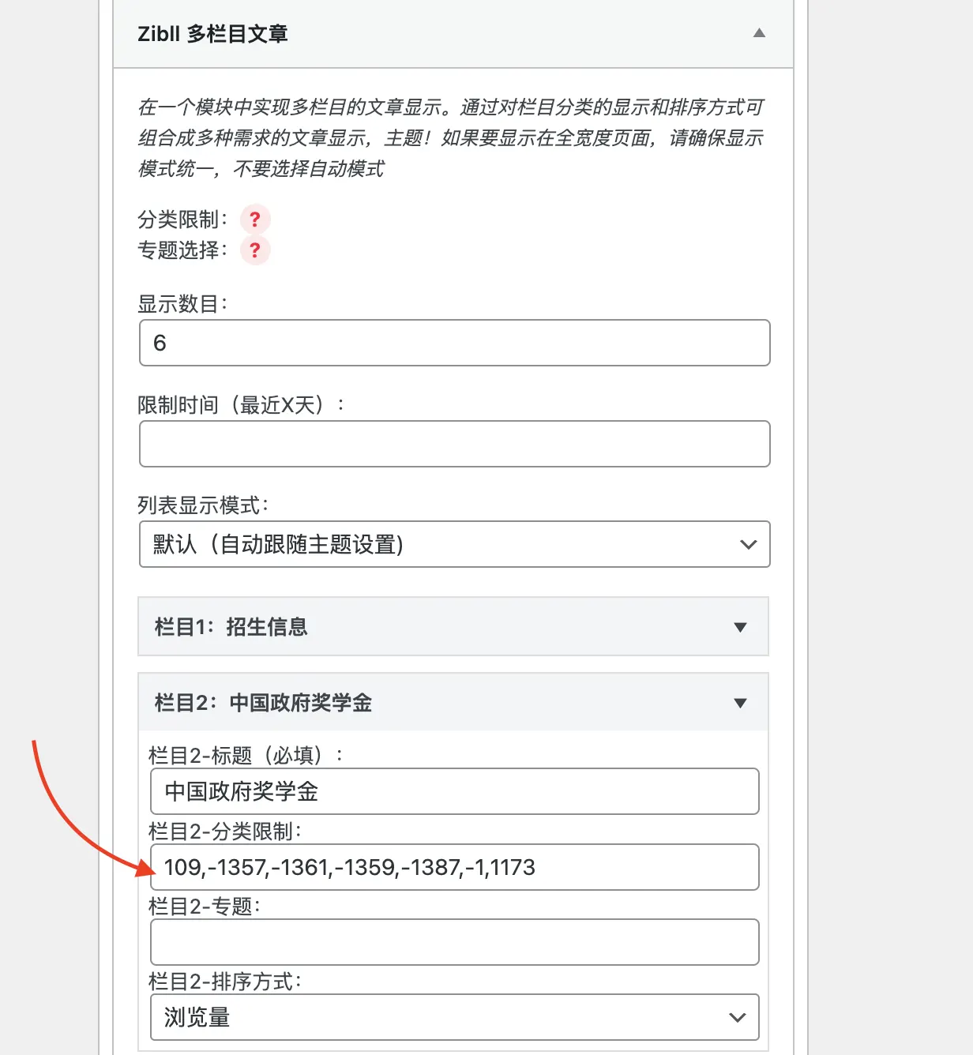Click the 专题选择 help question mark icon
973x1055 pixels.
point(255,250)
